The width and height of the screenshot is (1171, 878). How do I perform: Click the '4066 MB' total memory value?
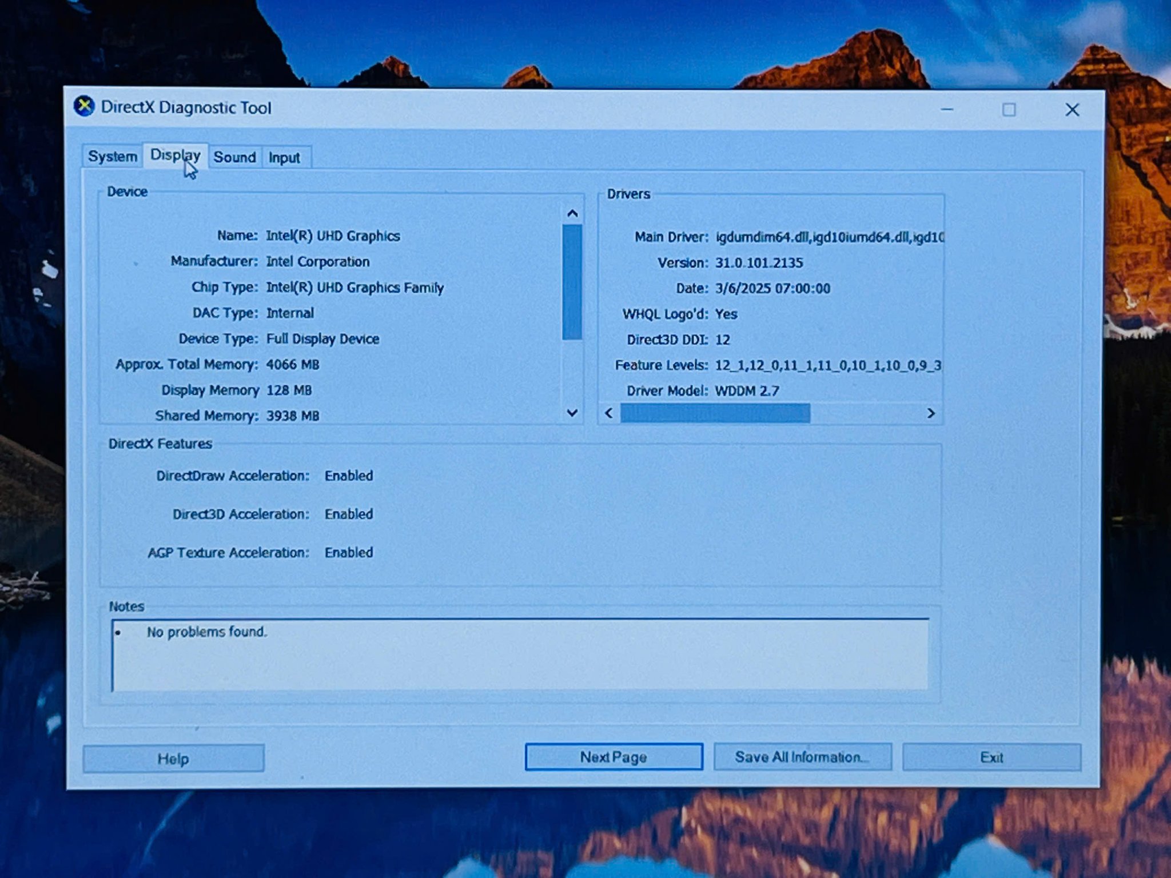(293, 365)
